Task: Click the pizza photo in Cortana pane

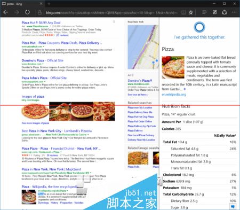Action: pos(173,67)
